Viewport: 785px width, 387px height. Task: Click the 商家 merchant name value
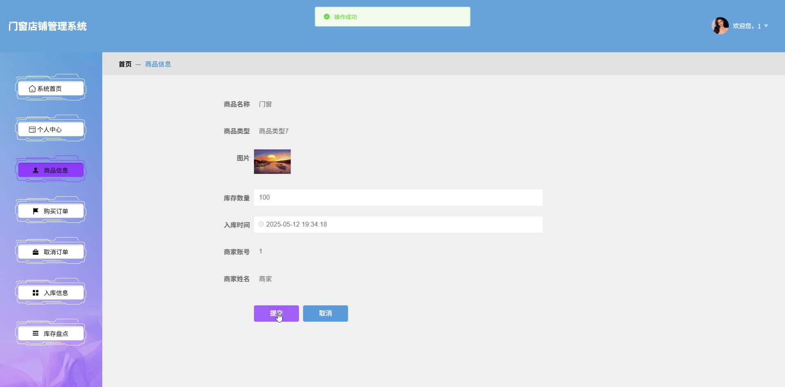[265, 279]
